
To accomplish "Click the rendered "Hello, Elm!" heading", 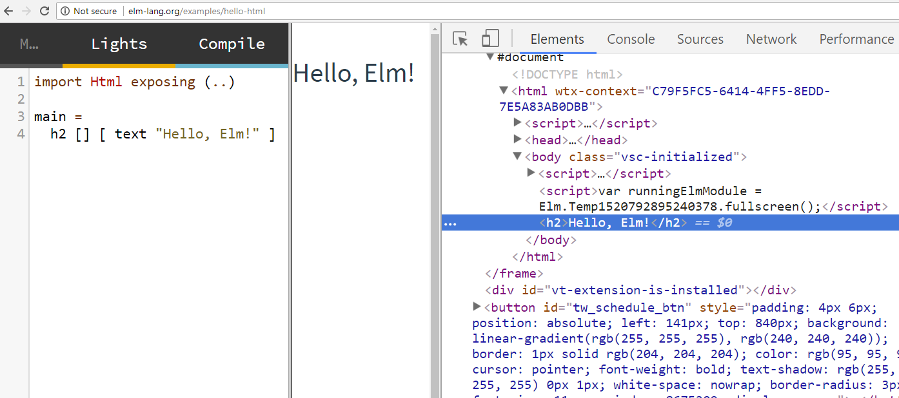I will (x=353, y=73).
